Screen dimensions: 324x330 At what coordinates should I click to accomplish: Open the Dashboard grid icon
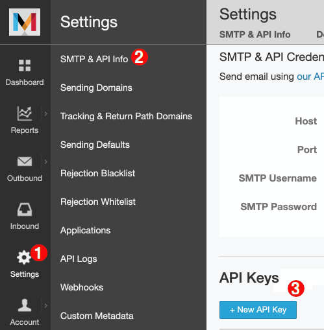25,65
